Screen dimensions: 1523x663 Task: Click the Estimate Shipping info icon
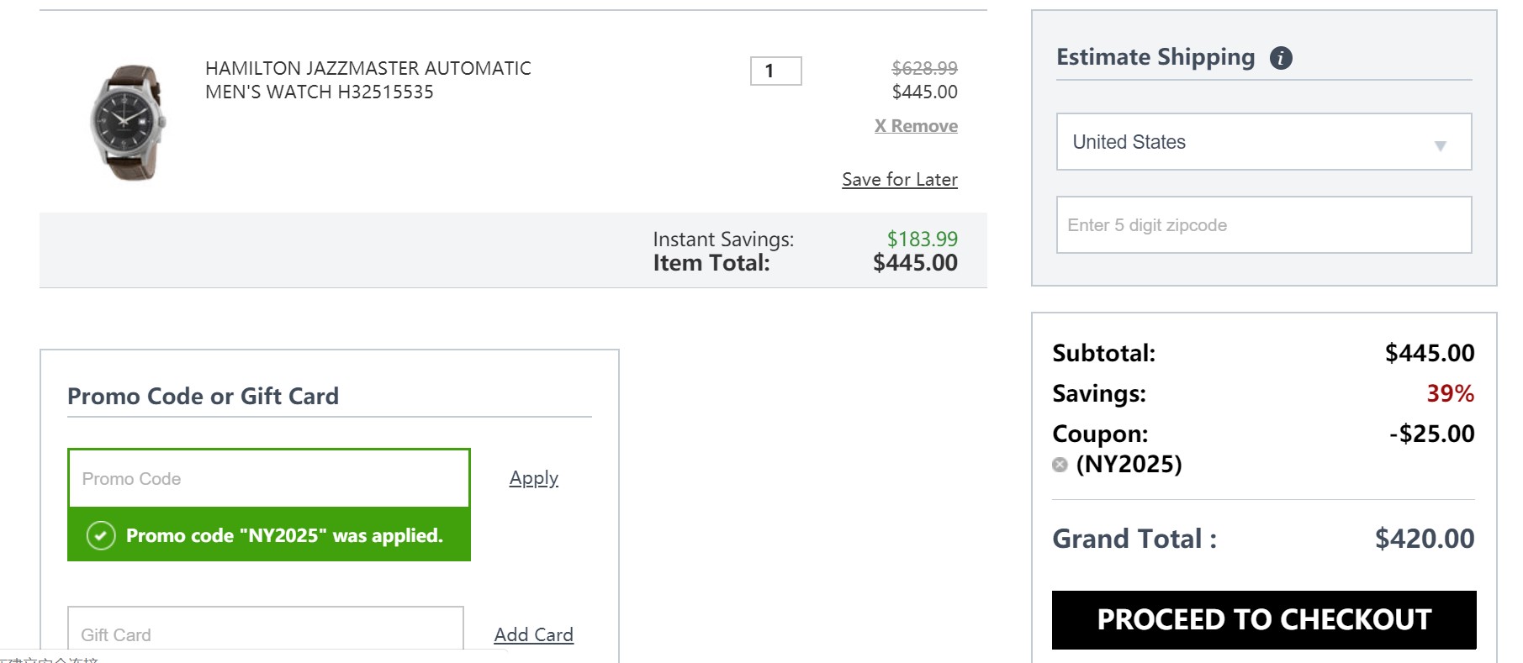pos(1281,58)
